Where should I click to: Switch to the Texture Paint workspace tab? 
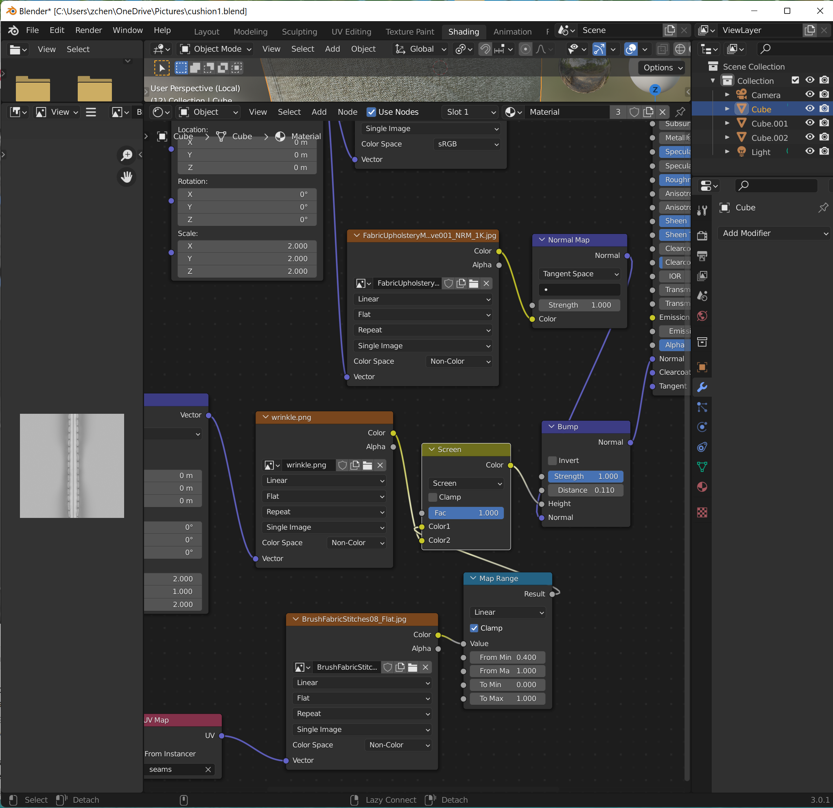click(x=409, y=32)
